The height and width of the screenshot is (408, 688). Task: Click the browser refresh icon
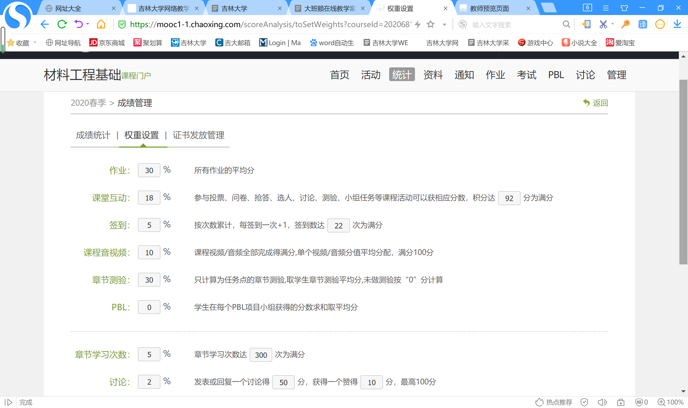(x=62, y=24)
